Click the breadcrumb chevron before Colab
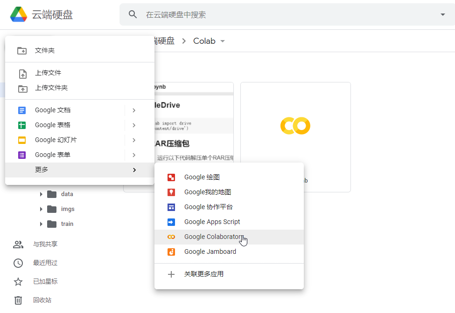The image size is (455, 313). pos(184,41)
